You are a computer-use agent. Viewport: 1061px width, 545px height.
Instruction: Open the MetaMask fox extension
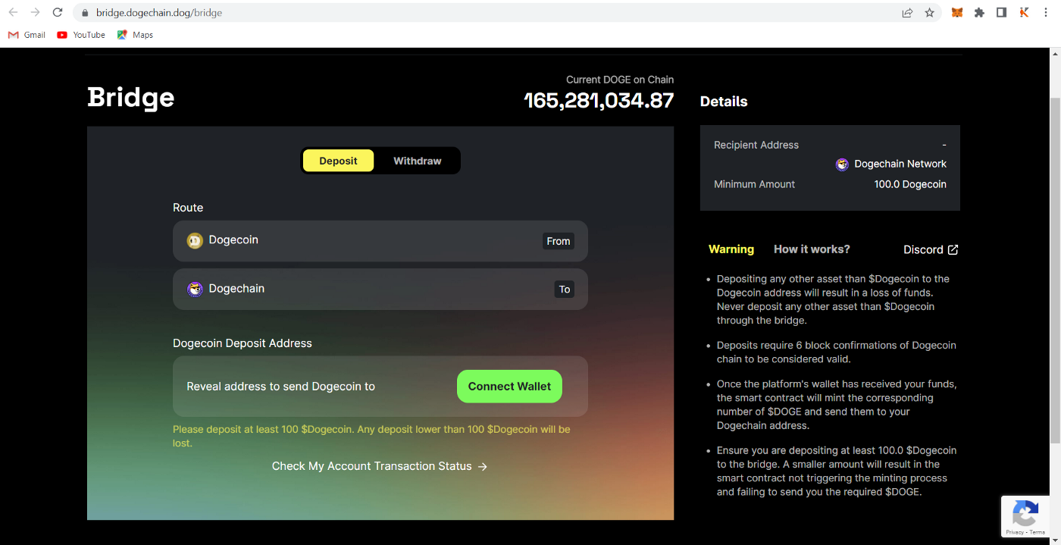(x=957, y=13)
